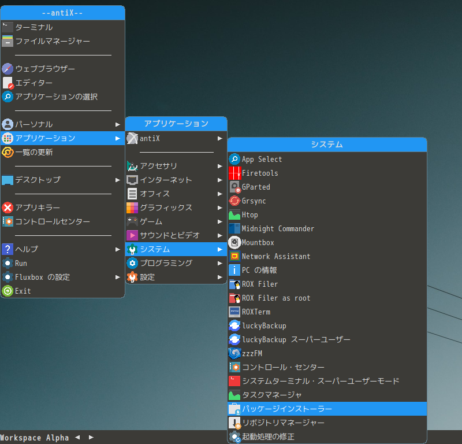The width and height of the screenshot is (462, 444).
Task: Switch to previous workspace arrow in toolbar
Action: pos(77,437)
